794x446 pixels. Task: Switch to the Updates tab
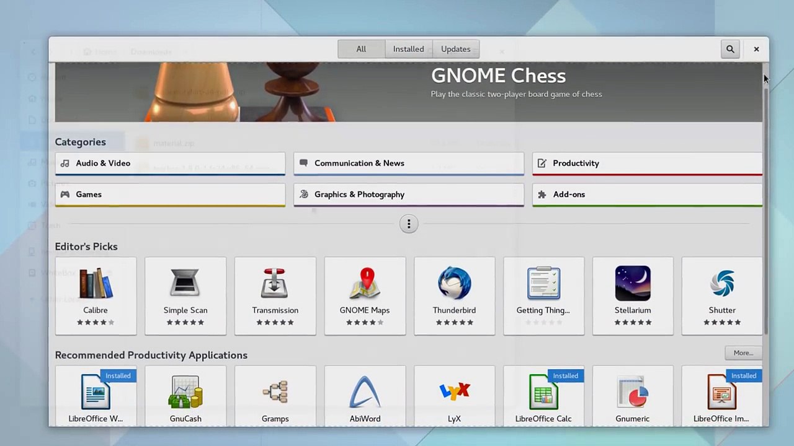click(456, 49)
